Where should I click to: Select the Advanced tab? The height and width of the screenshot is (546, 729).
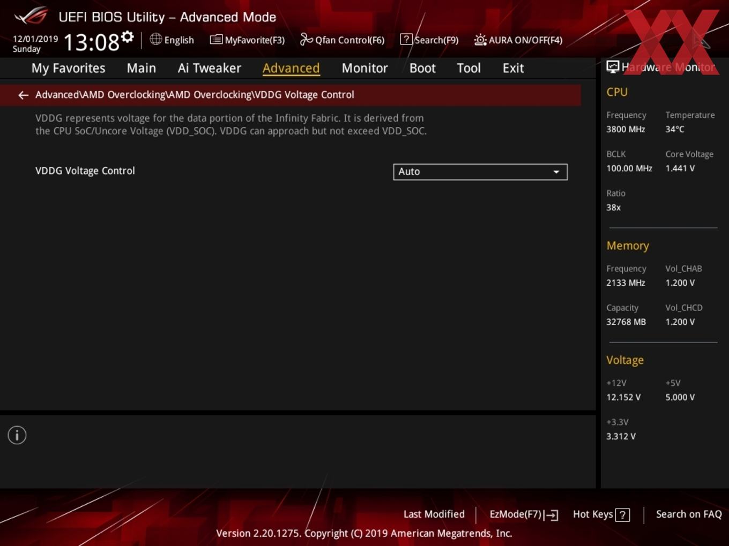291,68
